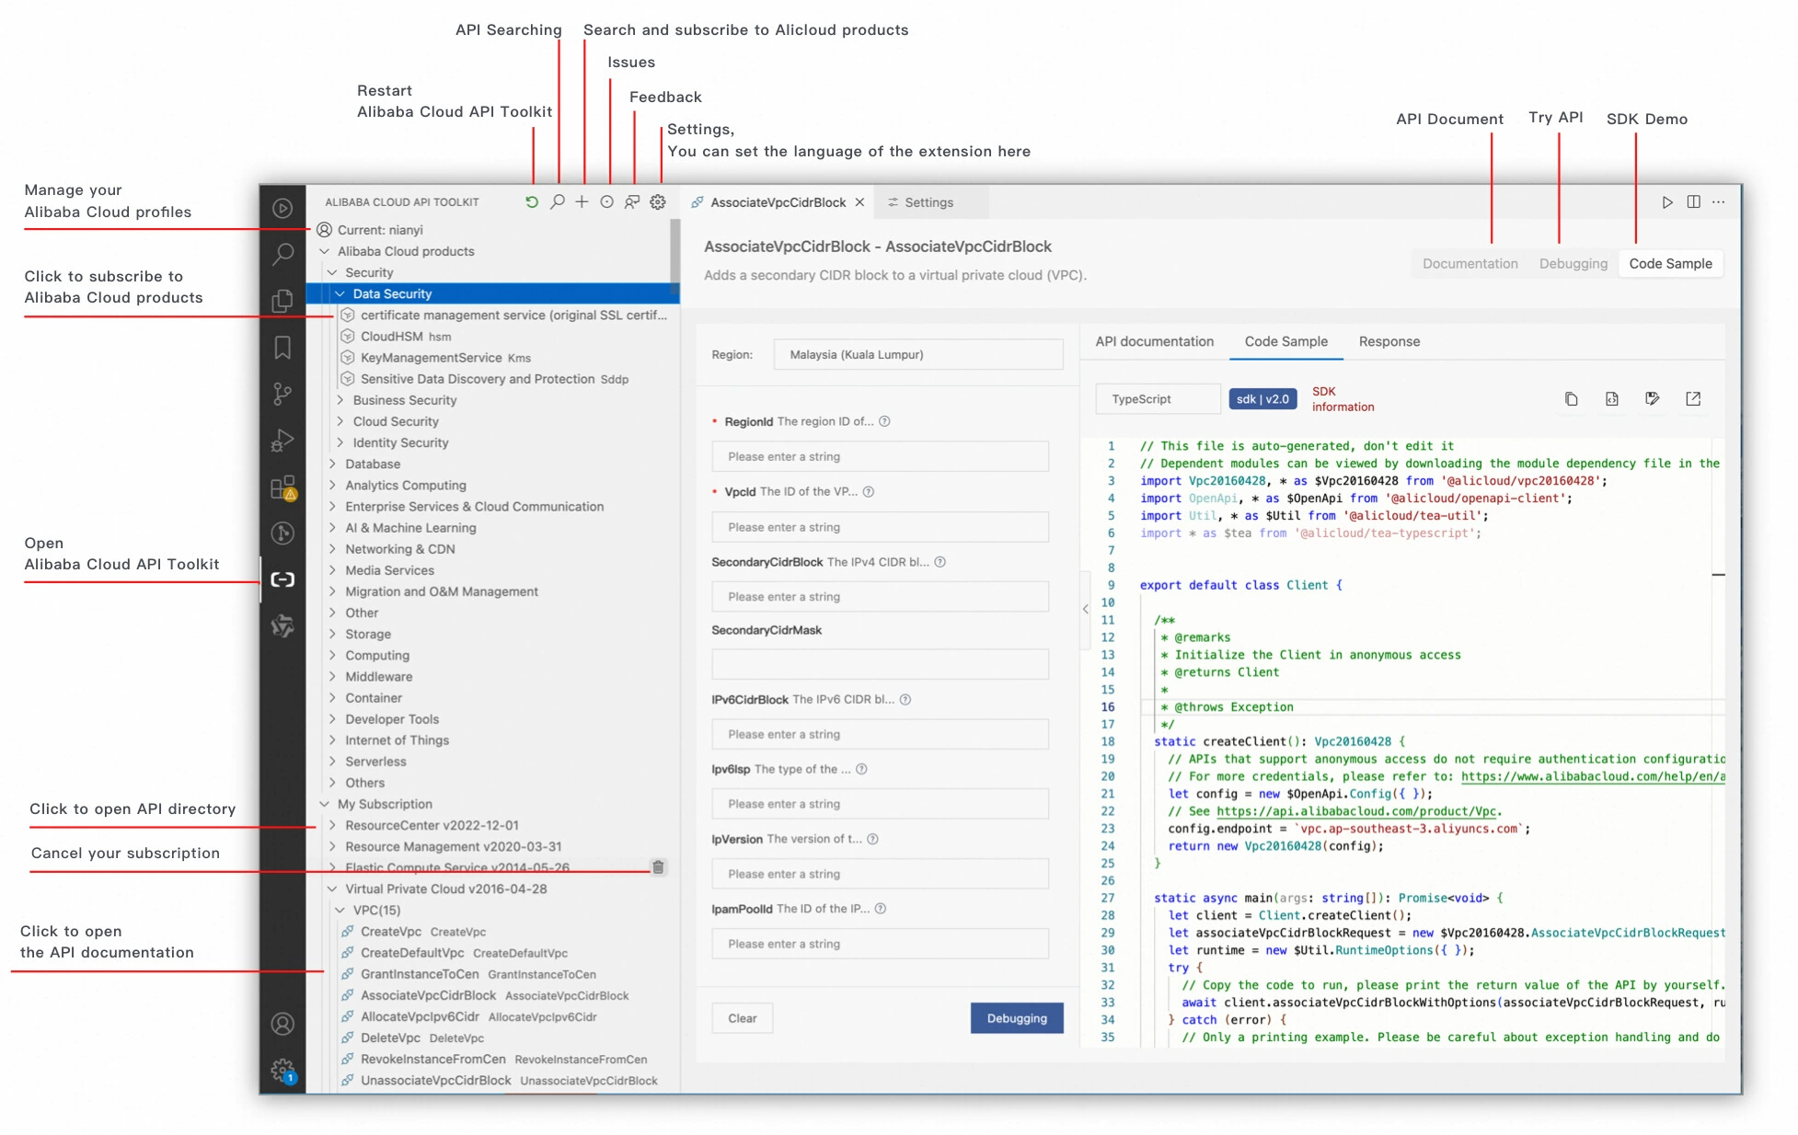Screen dimensions: 1798x1135
Task: Select the top-right Code Sample tab
Action: (1670, 264)
